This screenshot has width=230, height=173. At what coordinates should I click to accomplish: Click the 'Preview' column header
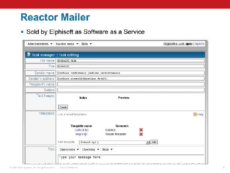click(x=124, y=98)
